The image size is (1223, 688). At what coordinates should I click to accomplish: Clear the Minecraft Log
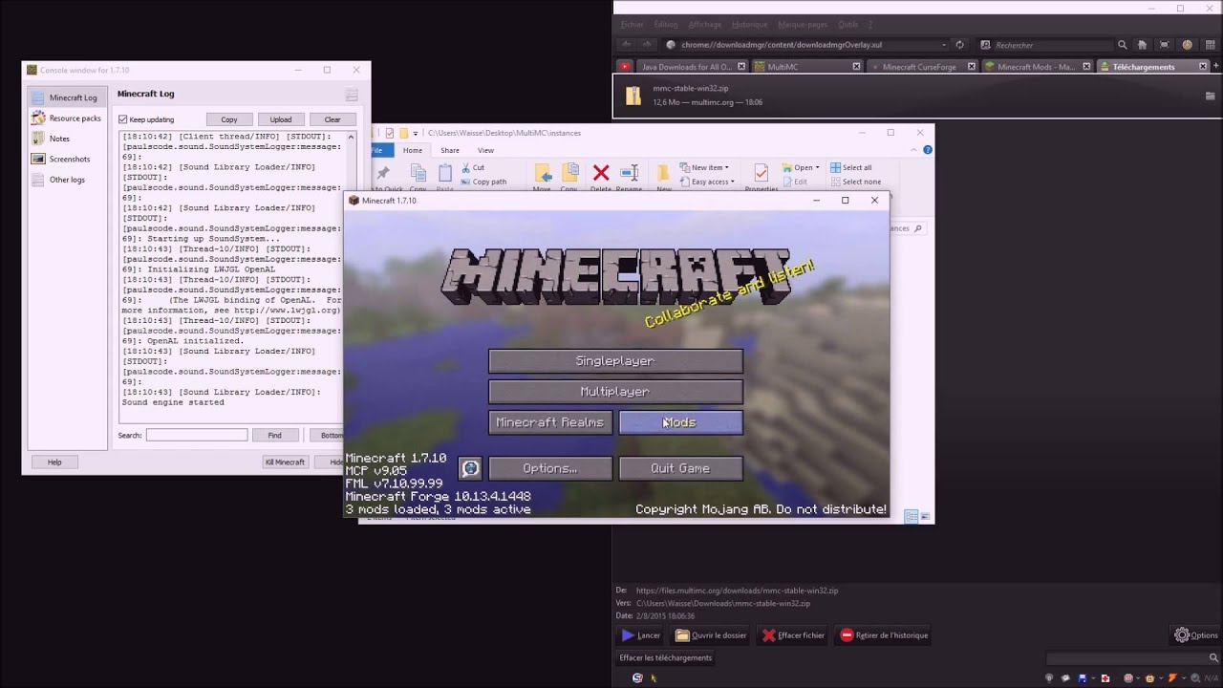click(x=332, y=119)
